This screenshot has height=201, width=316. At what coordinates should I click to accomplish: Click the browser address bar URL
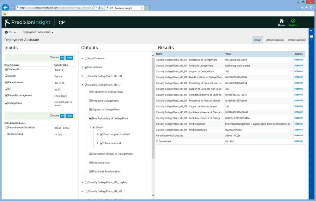point(56,8)
